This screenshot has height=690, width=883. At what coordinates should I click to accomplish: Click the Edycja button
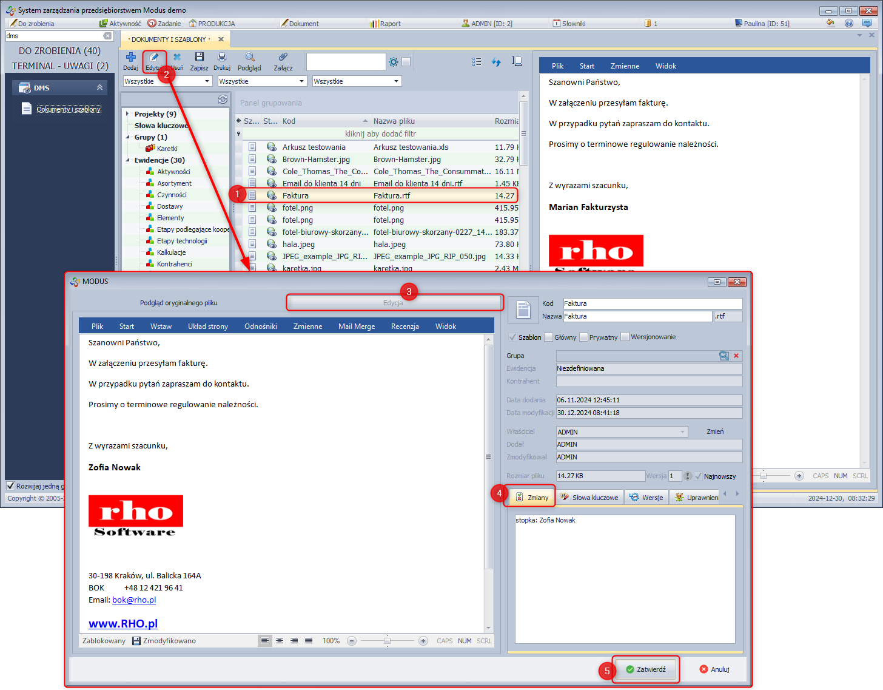click(393, 303)
